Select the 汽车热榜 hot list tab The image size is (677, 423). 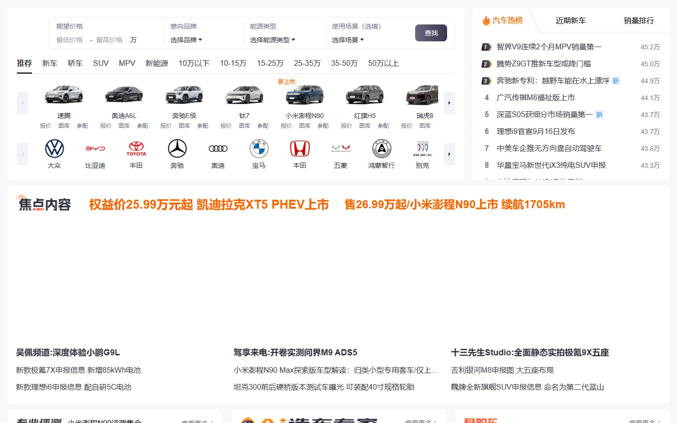[503, 20]
